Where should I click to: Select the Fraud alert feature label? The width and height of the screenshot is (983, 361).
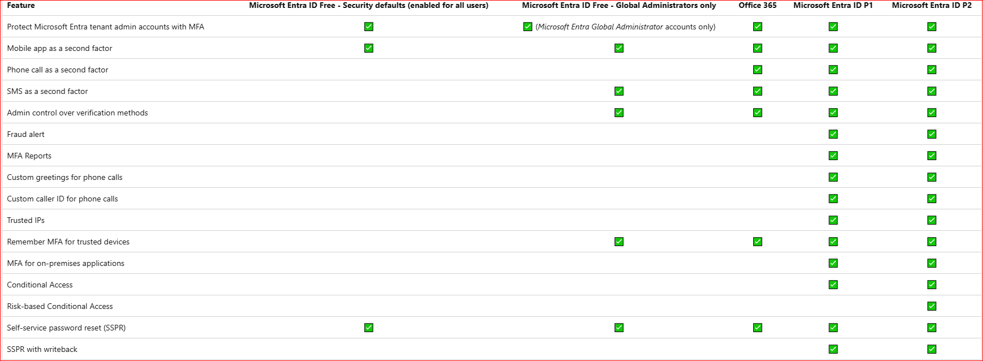pos(25,134)
